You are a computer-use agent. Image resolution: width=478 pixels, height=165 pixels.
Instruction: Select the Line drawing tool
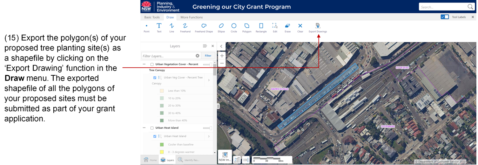[171, 28]
